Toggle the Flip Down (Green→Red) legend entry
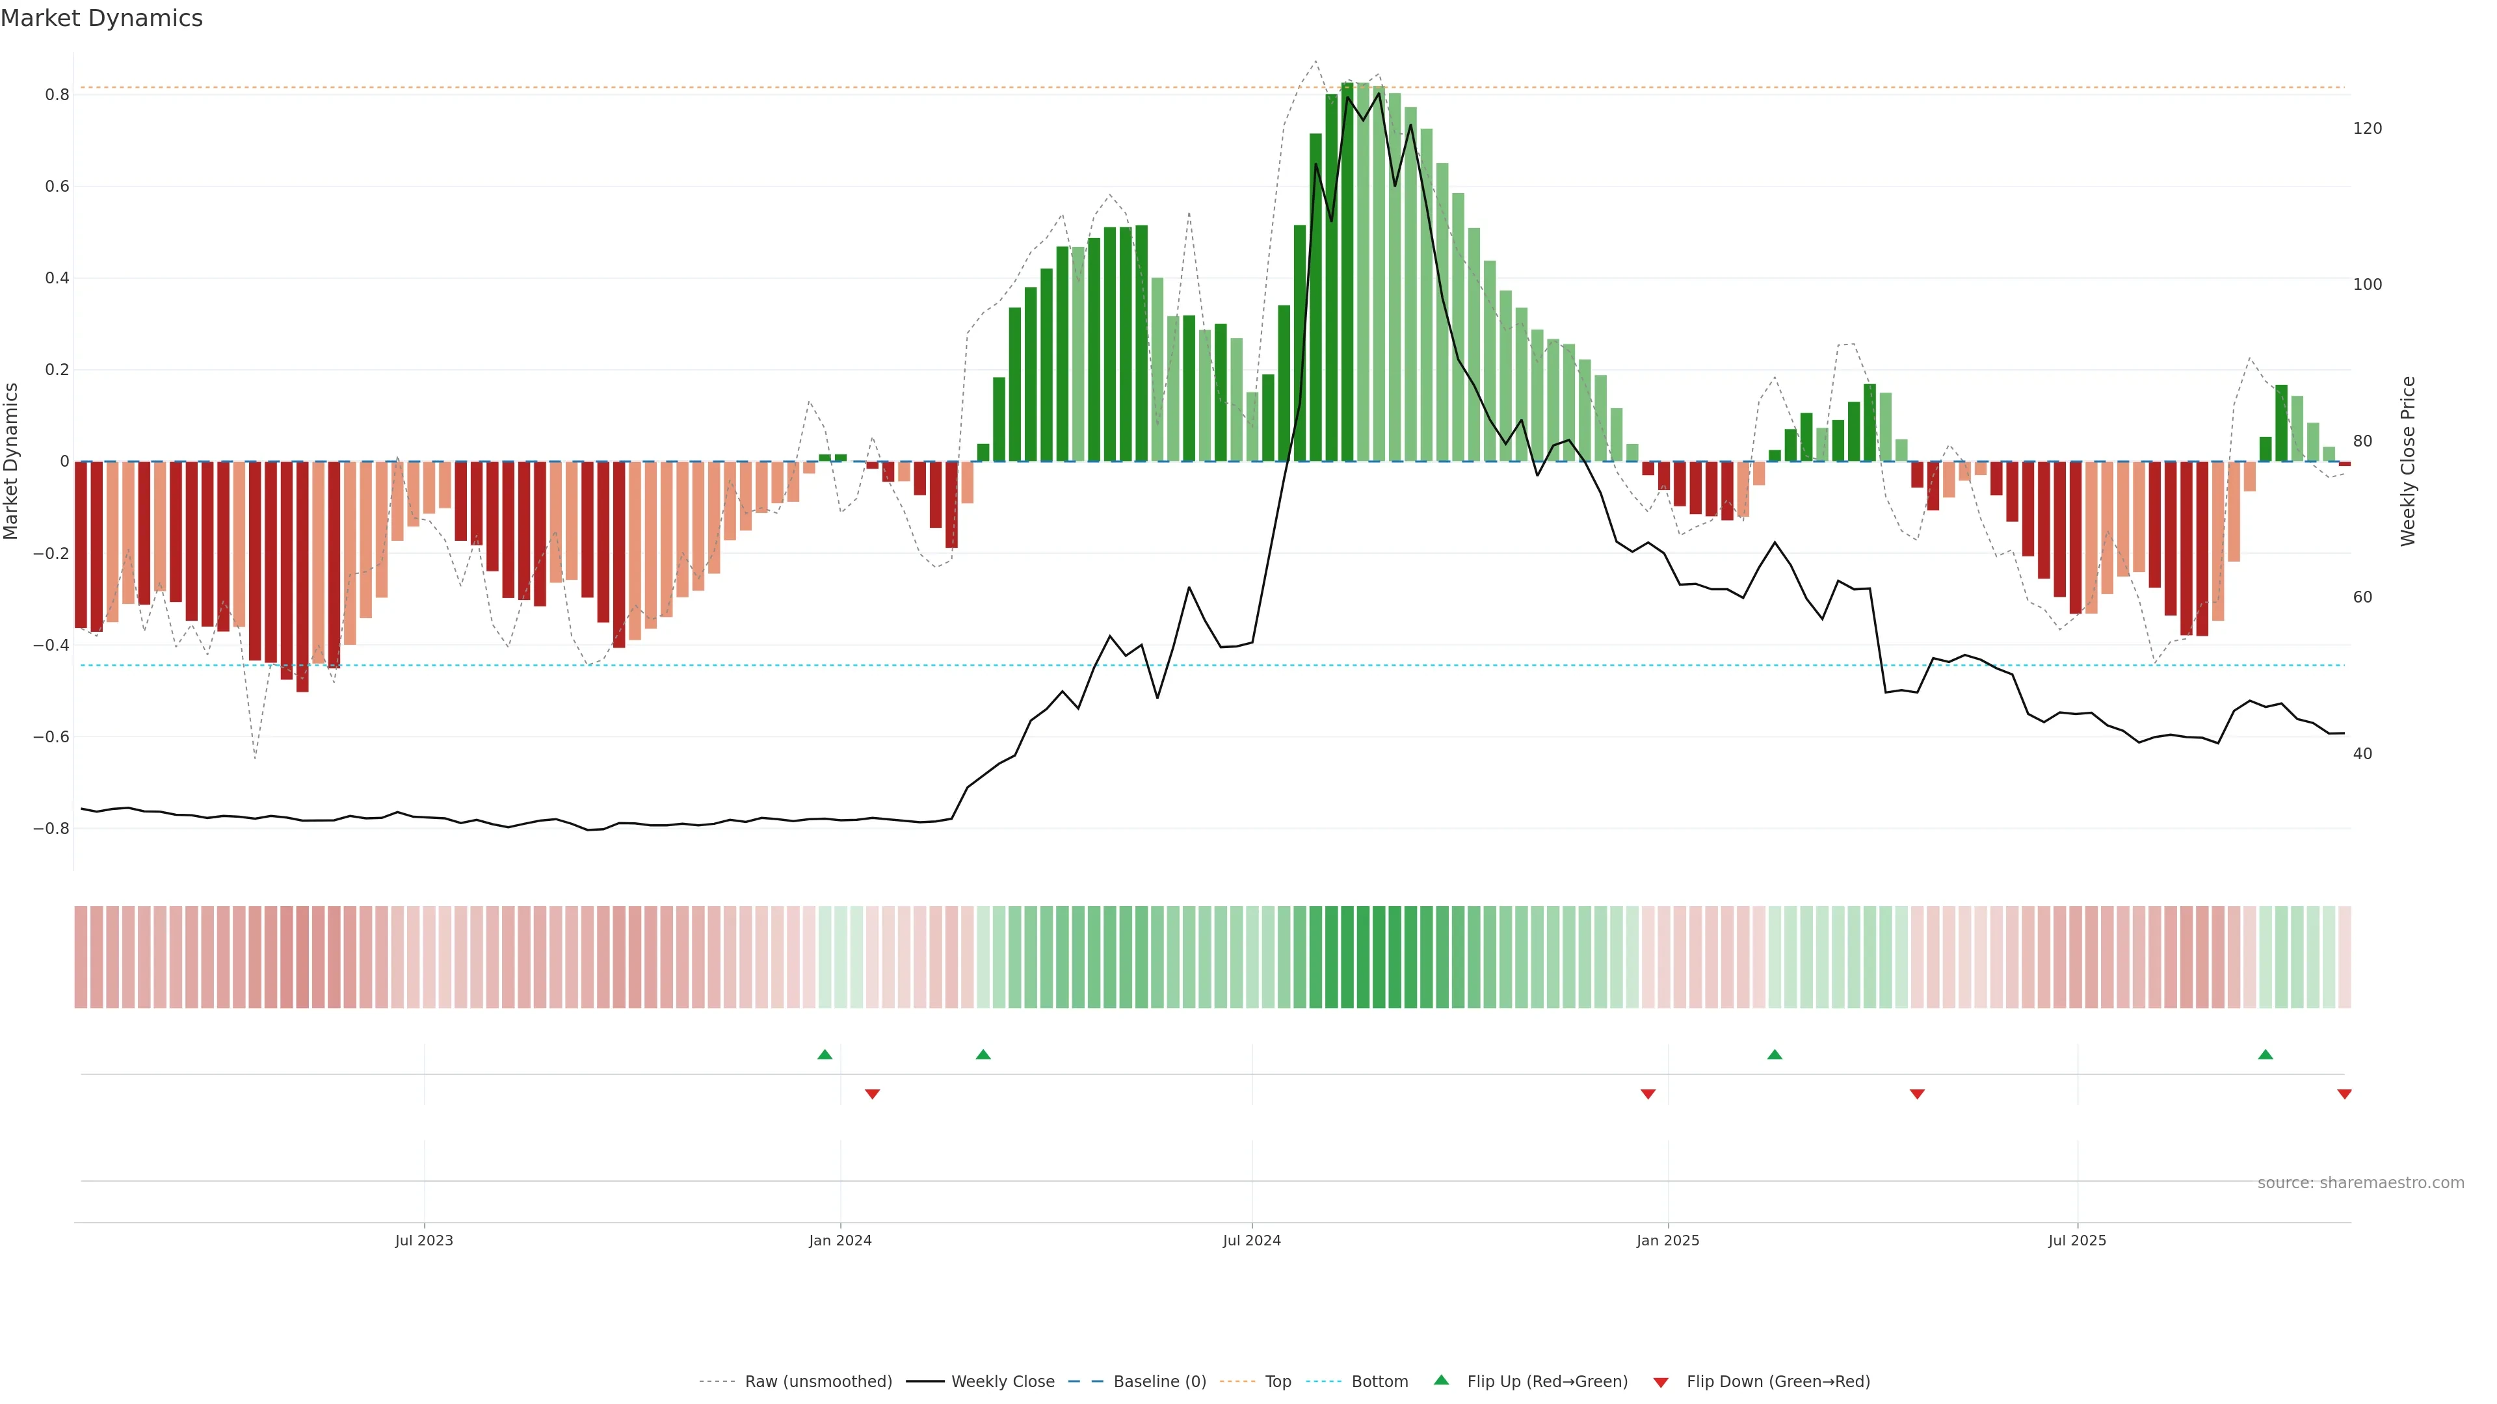The image size is (2497, 1404). point(1778,1382)
